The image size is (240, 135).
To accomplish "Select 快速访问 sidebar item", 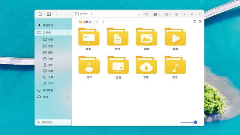I will click(53, 25).
